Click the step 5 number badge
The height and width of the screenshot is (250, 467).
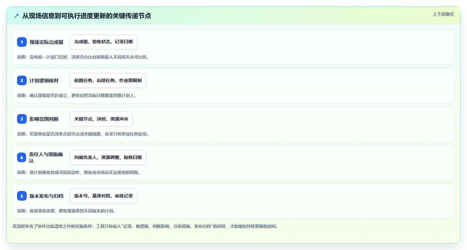(22, 196)
